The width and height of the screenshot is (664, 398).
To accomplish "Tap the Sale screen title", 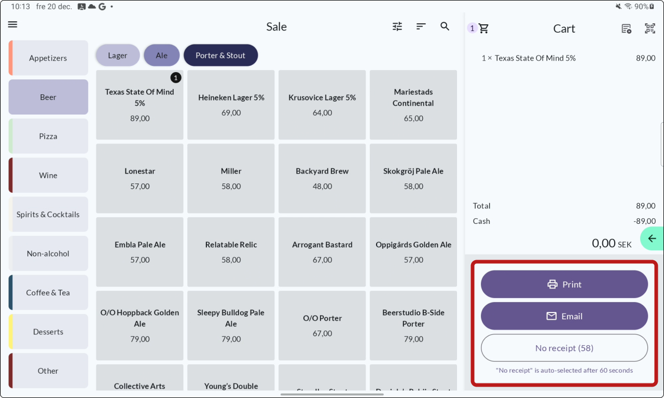I will (276, 26).
